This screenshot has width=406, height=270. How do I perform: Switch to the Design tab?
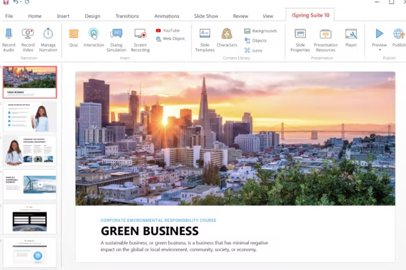(93, 16)
